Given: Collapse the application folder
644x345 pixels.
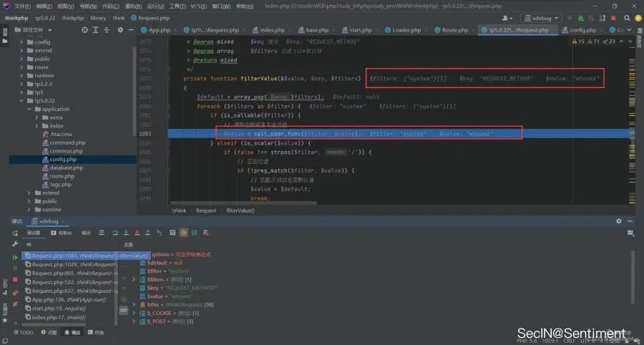Looking at the screenshot, I should [29, 109].
